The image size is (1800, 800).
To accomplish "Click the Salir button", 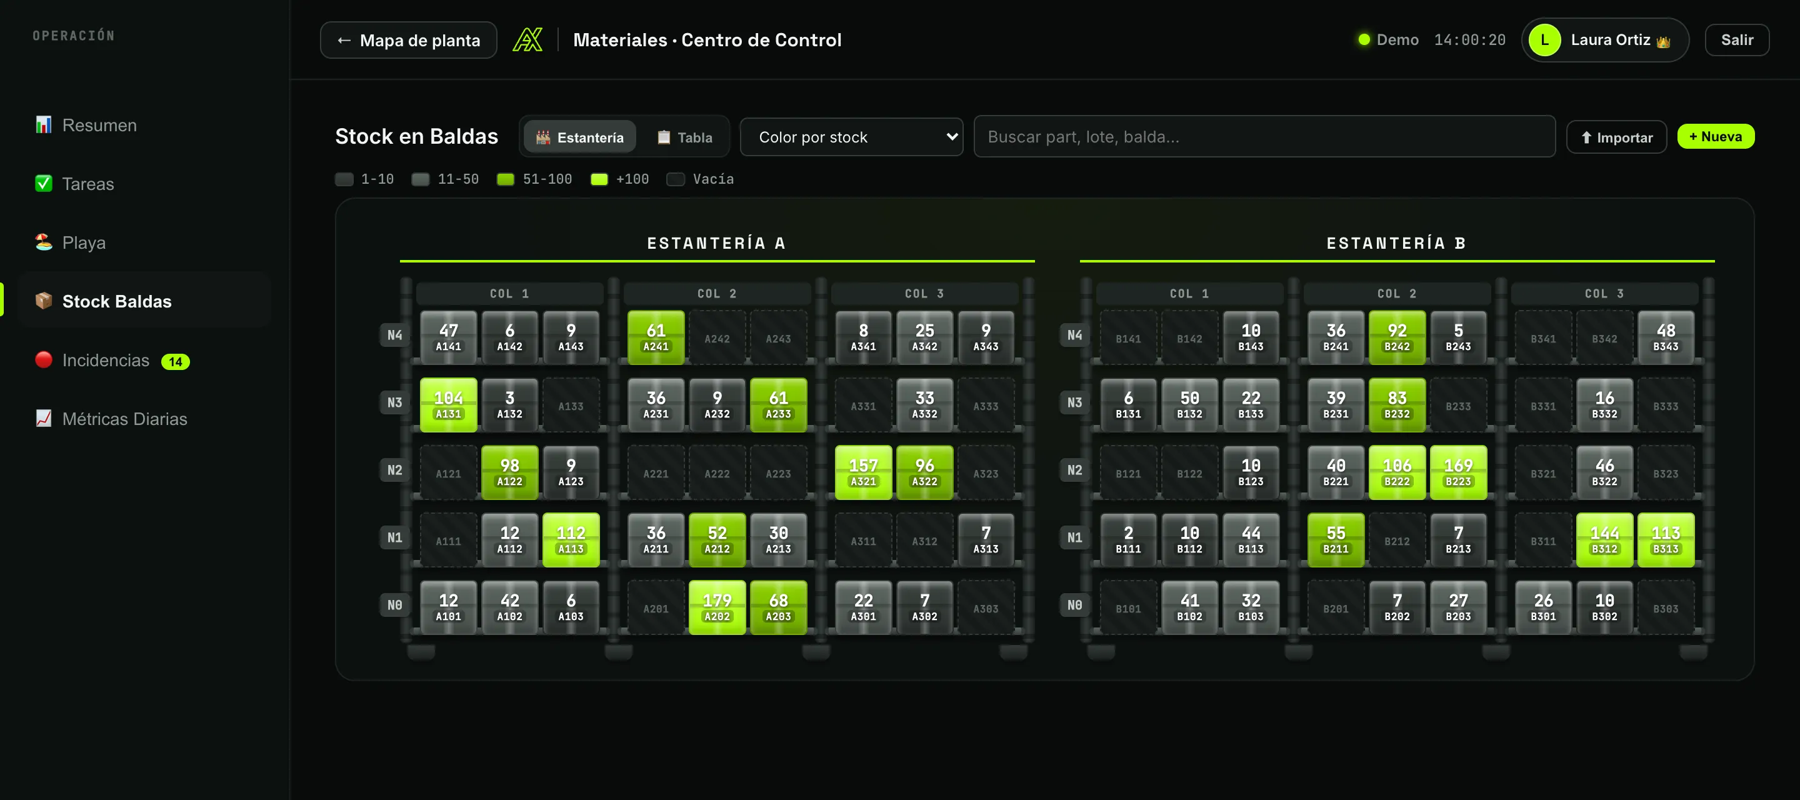I will [1736, 40].
